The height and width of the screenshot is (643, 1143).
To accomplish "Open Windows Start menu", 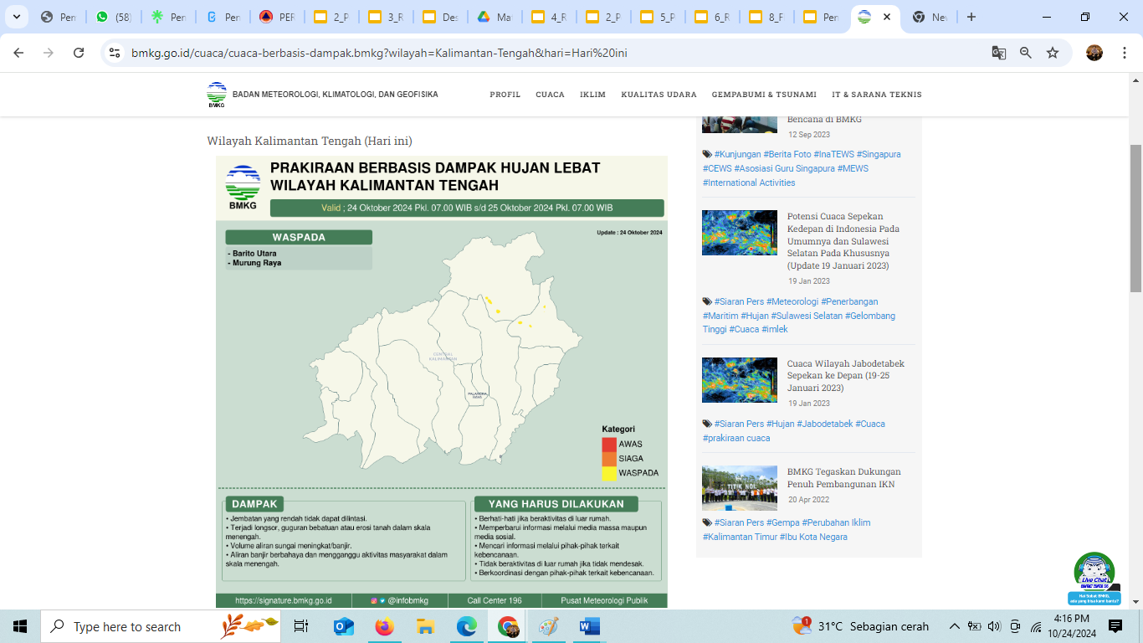I will [x=20, y=626].
